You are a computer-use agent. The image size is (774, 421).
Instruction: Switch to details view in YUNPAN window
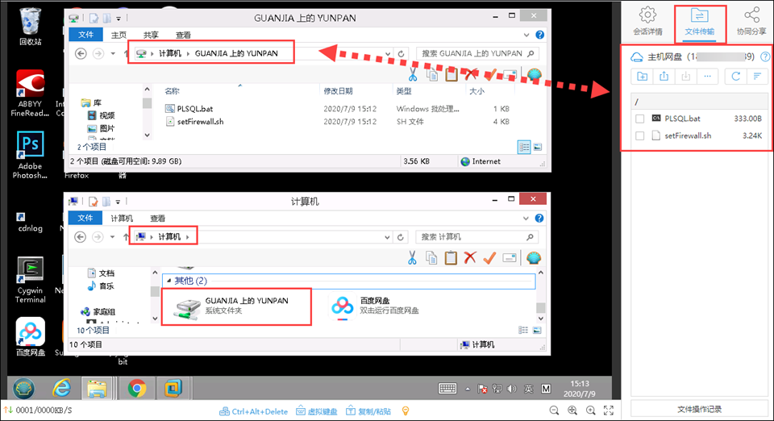524,147
